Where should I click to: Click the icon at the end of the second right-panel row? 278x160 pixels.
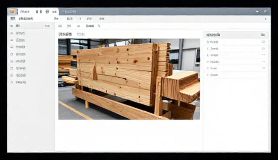pos(264,48)
